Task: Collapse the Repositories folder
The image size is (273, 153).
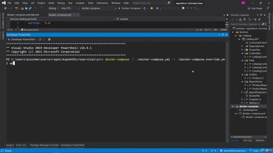Action: point(242,82)
